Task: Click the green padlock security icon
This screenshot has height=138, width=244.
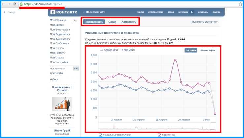Action: click(x=21, y=4)
